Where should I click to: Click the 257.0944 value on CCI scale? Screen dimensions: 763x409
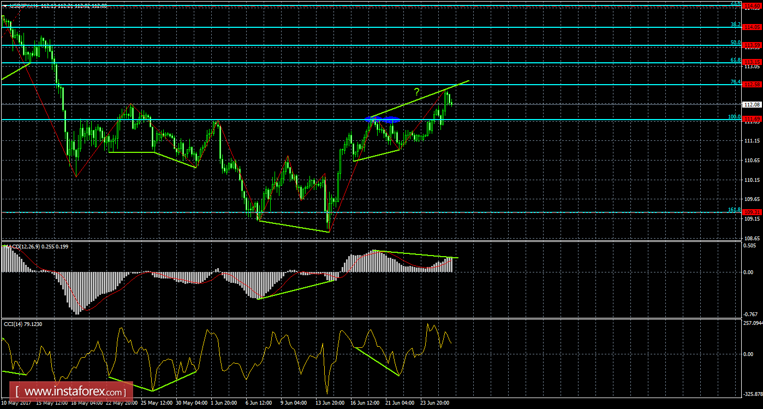[x=753, y=323]
